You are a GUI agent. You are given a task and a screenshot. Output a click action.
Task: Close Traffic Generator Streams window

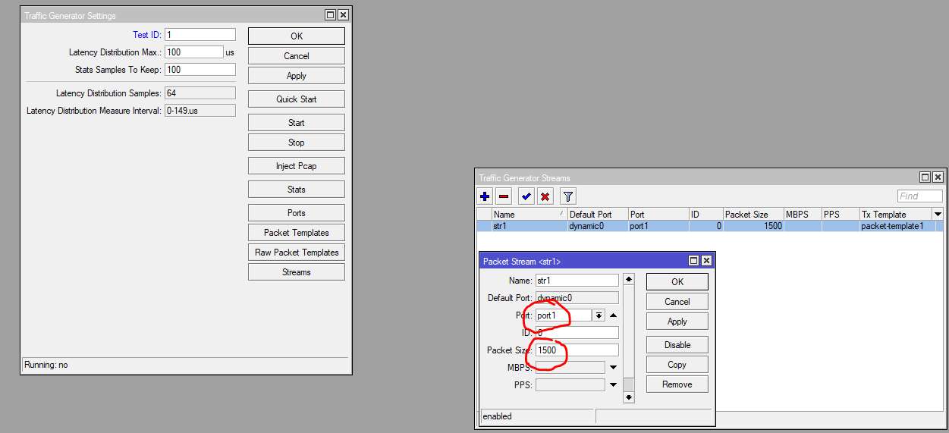pyautogui.click(x=938, y=177)
